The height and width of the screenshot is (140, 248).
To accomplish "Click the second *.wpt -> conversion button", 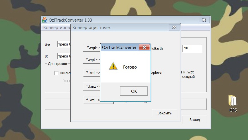I will pyautogui.click(x=92, y=60).
